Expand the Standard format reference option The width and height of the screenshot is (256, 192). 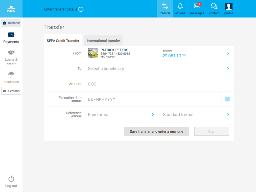coord(228,114)
